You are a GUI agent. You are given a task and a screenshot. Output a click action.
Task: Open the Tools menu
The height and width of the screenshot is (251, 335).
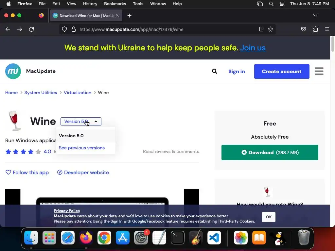point(138,4)
